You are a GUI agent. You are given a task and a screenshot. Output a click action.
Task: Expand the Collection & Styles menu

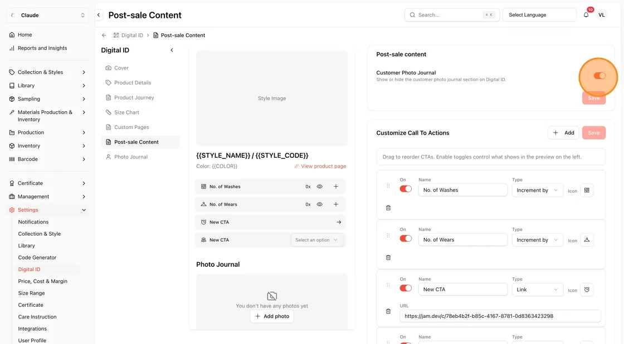click(47, 72)
